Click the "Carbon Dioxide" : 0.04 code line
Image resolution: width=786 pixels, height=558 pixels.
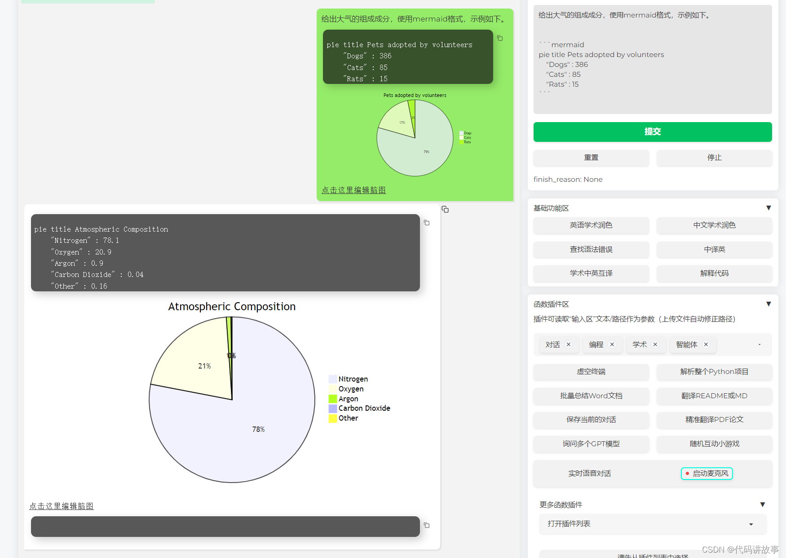(x=97, y=275)
